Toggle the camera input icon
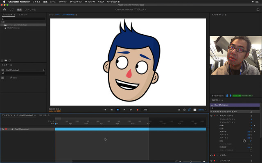Image resolution: width=262 pixels, height=163 pixels. click(226, 96)
